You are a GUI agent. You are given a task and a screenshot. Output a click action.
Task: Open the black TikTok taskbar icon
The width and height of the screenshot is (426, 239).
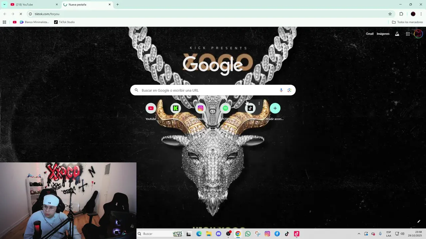[287, 234]
